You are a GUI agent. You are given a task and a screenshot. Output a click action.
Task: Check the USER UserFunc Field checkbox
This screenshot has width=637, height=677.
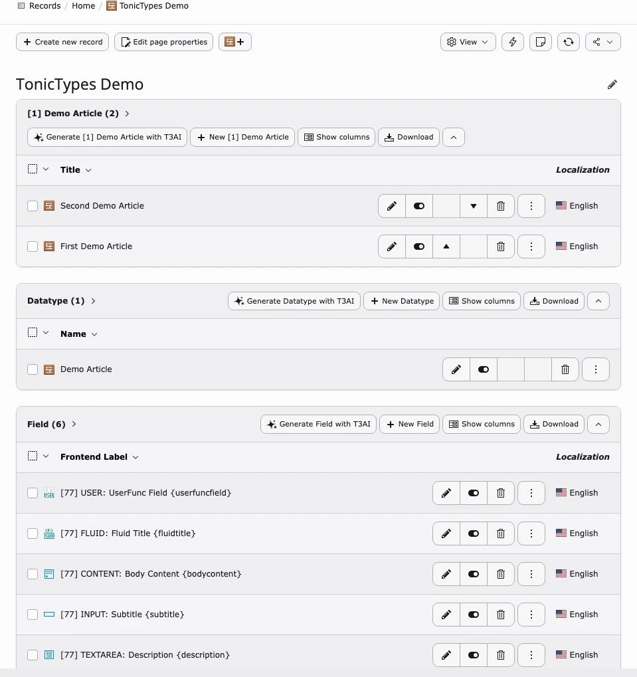point(33,493)
